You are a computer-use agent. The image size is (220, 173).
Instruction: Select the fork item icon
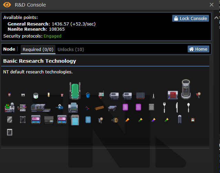pos(164,107)
